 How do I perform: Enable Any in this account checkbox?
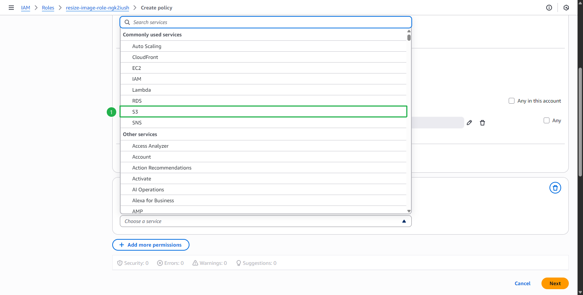click(512, 101)
